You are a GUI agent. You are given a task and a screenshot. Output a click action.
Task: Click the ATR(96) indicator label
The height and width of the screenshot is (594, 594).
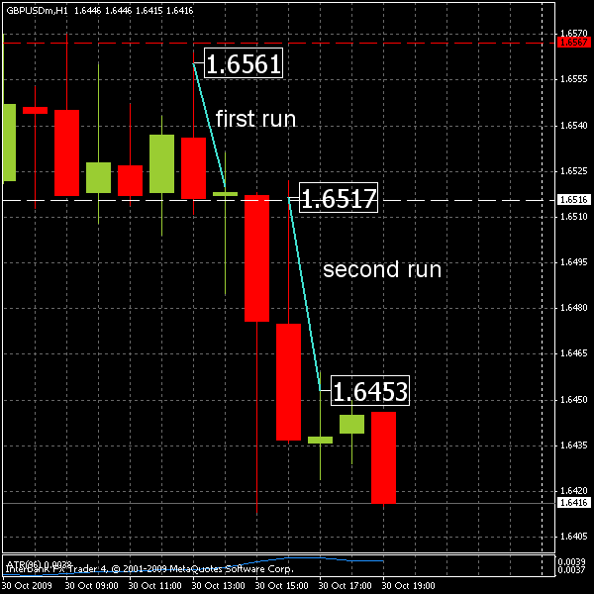point(39,565)
